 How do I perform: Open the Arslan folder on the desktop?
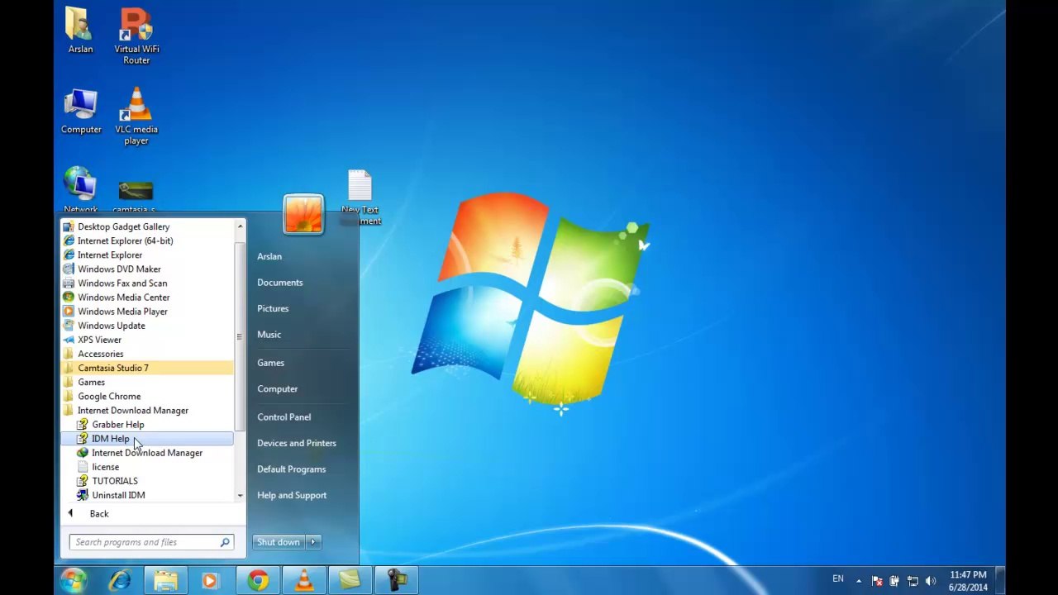[80, 31]
